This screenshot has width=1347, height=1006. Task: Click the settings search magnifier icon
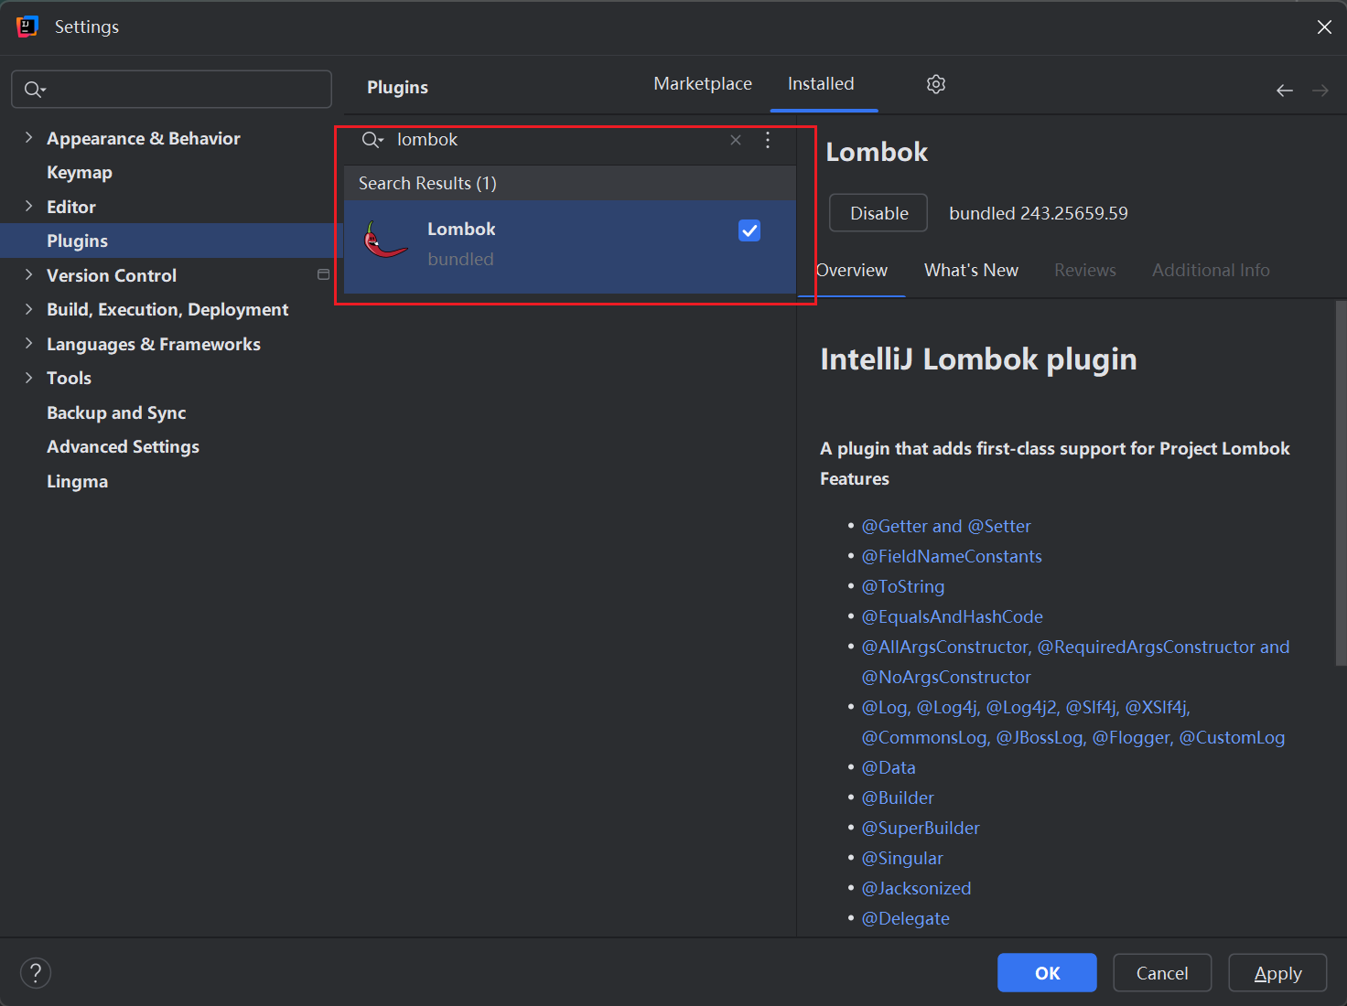(34, 90)
